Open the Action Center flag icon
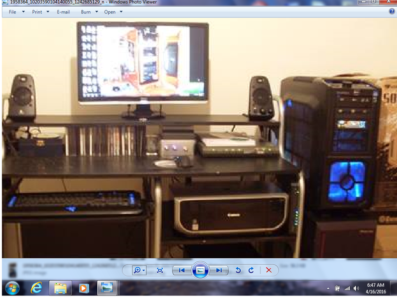397x298 pixels. coord(337,289)
